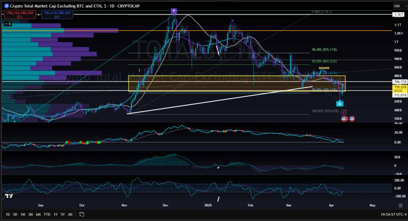408x221 pixels.
Task: Open the Go to date calendar icon
Action: click(81, 214)
